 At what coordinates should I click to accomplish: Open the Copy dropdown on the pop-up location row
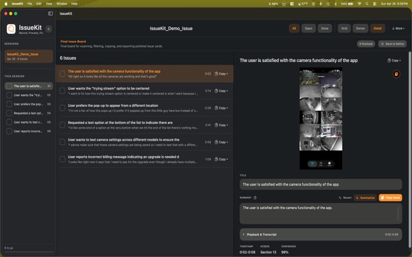click(x=221, y=108)
